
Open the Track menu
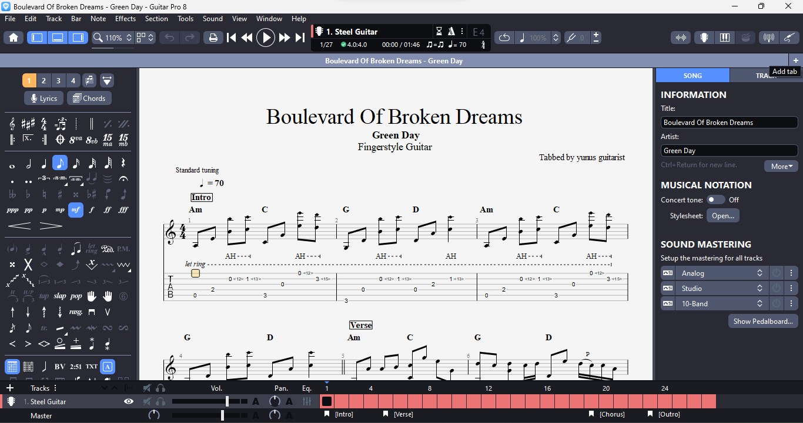point(54,19)
